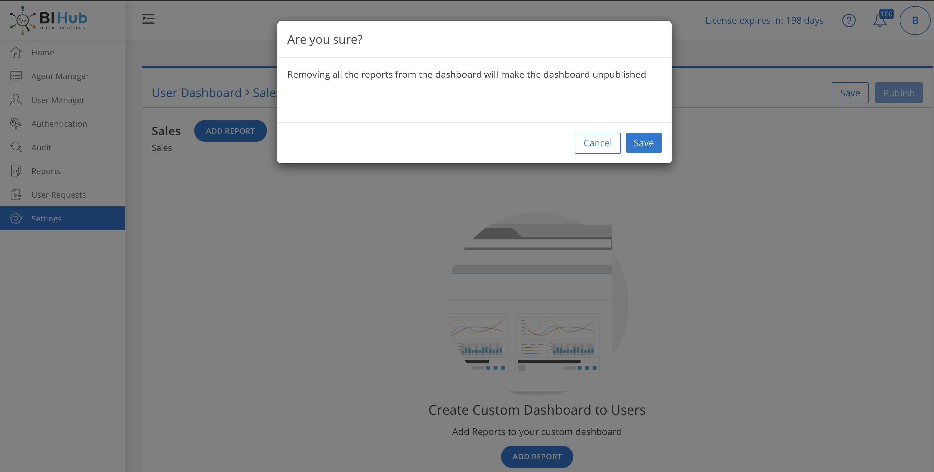Select the Publish button top right

[x=899, y=93]
